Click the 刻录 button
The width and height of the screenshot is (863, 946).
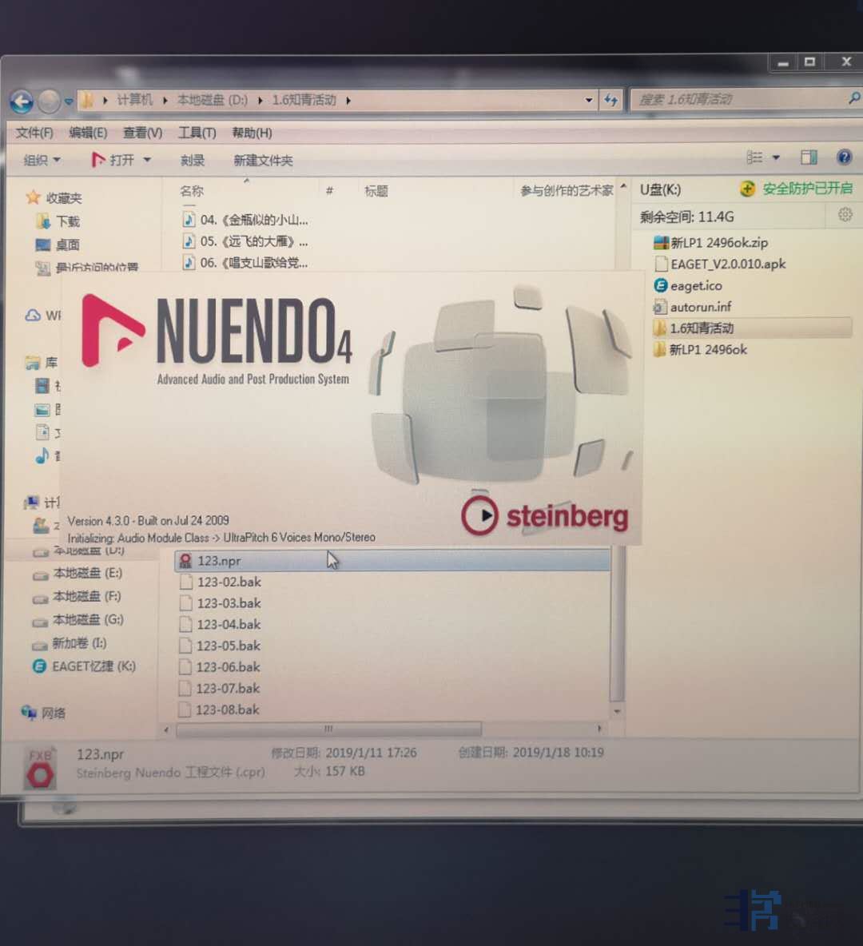192,161
